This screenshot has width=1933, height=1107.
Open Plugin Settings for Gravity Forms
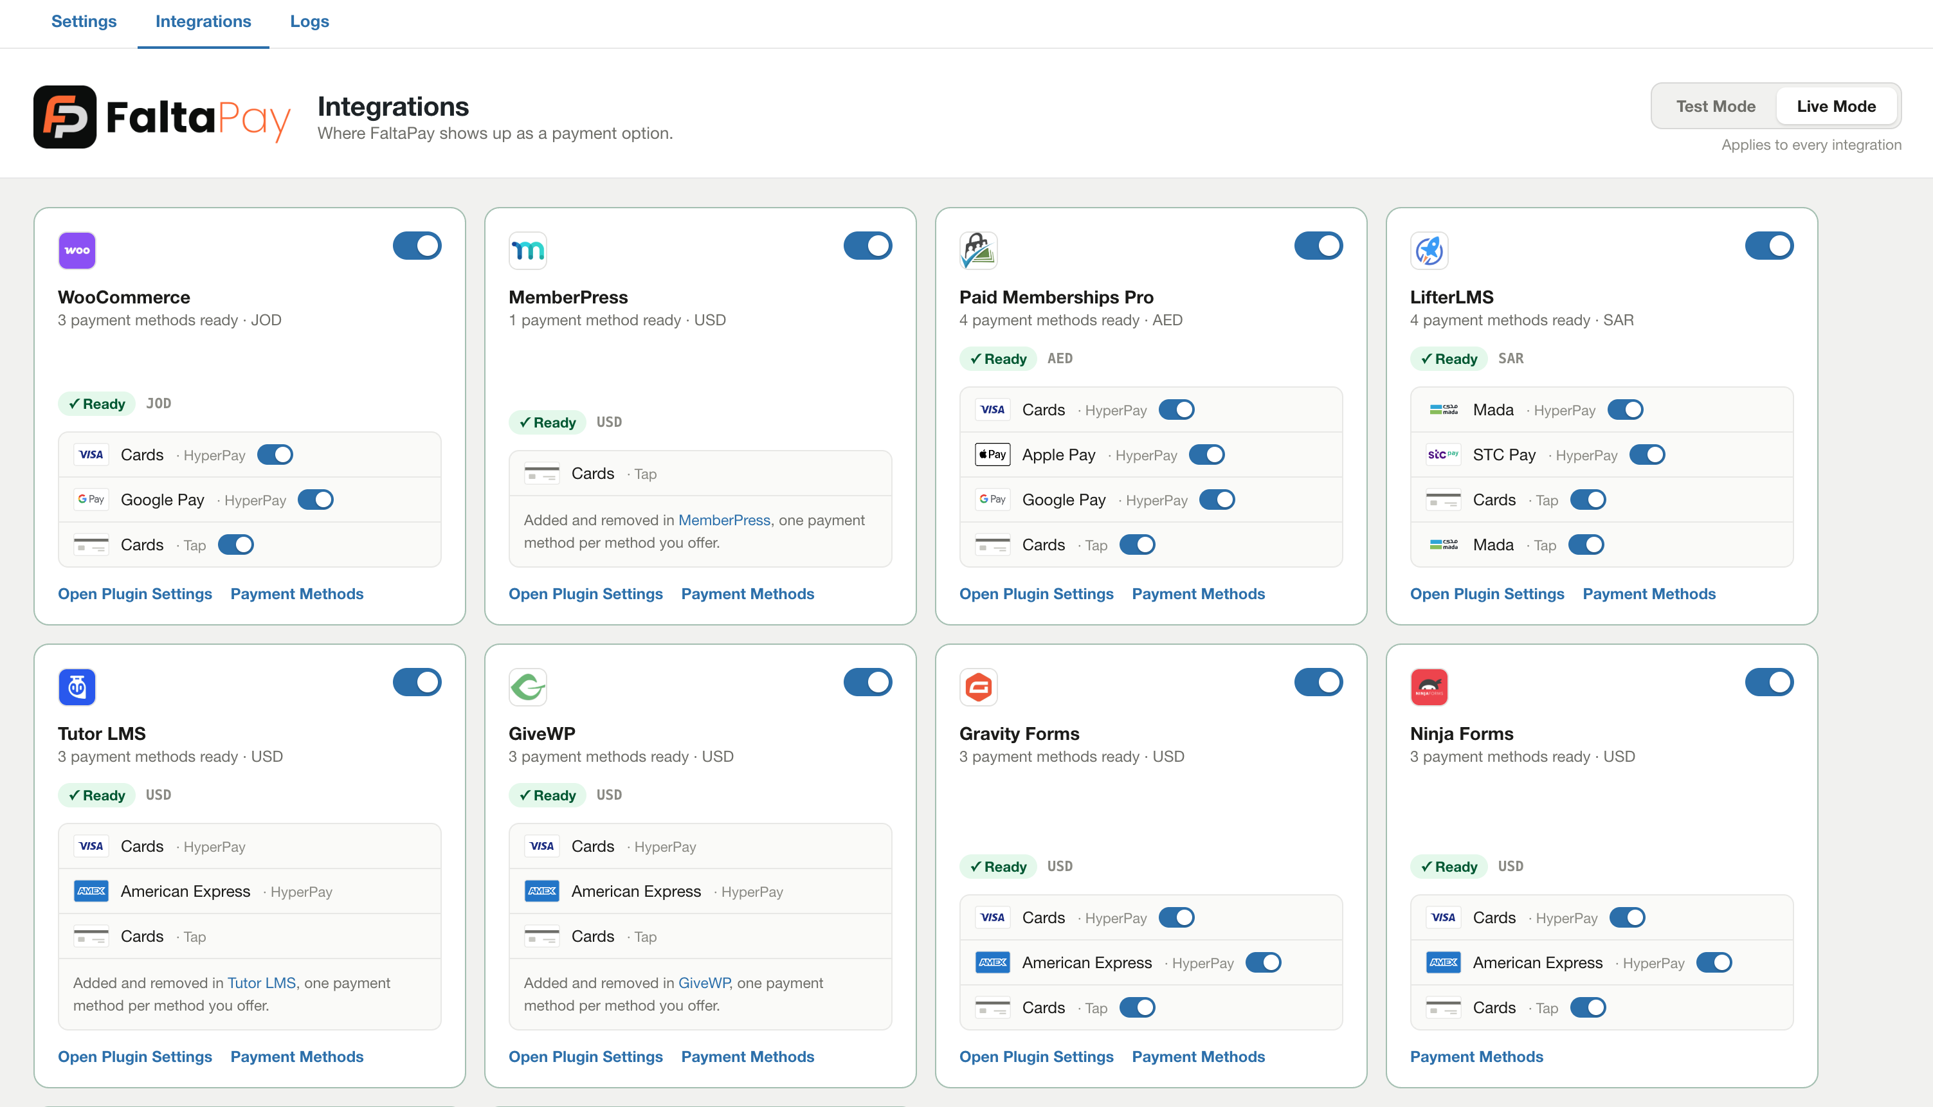[1036, 1057]
